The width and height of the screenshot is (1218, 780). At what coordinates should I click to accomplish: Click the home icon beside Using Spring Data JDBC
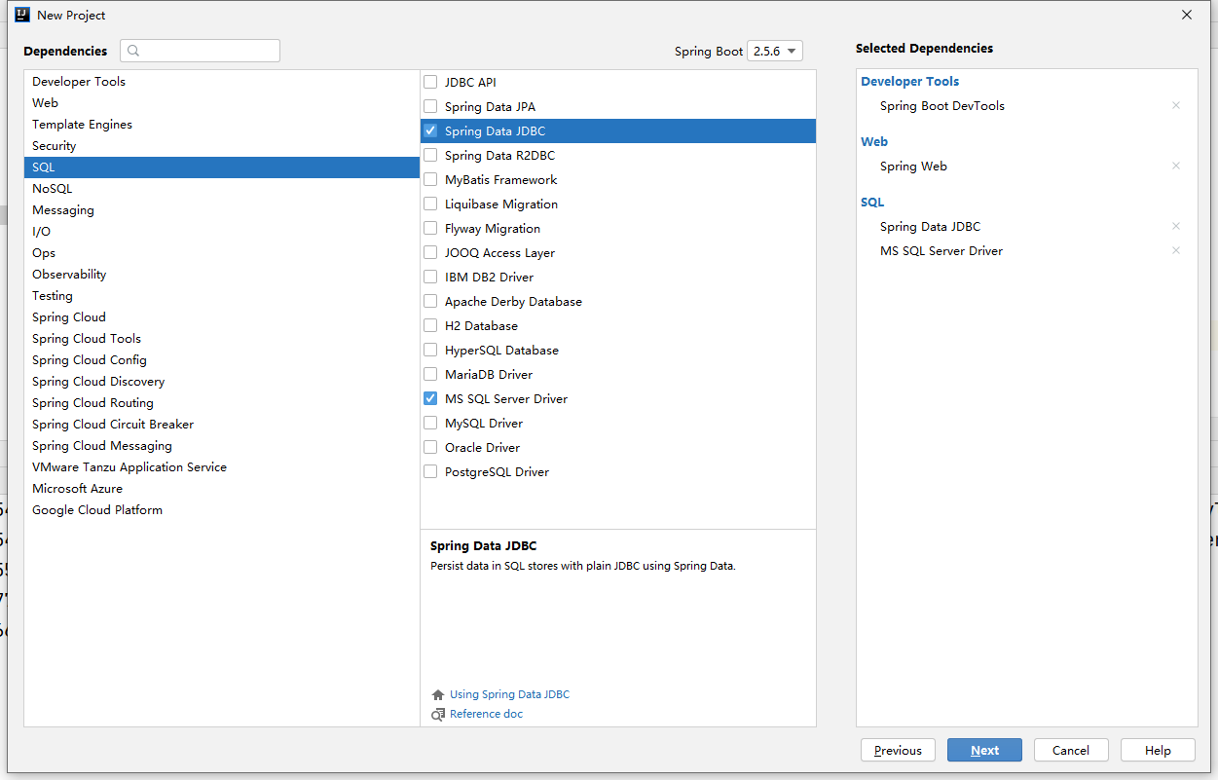pyautogui.click(x=438, y=695)
